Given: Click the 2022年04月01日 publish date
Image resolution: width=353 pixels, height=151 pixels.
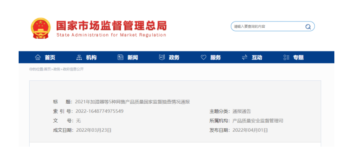Looking at the screenshot, I should 250,130.
